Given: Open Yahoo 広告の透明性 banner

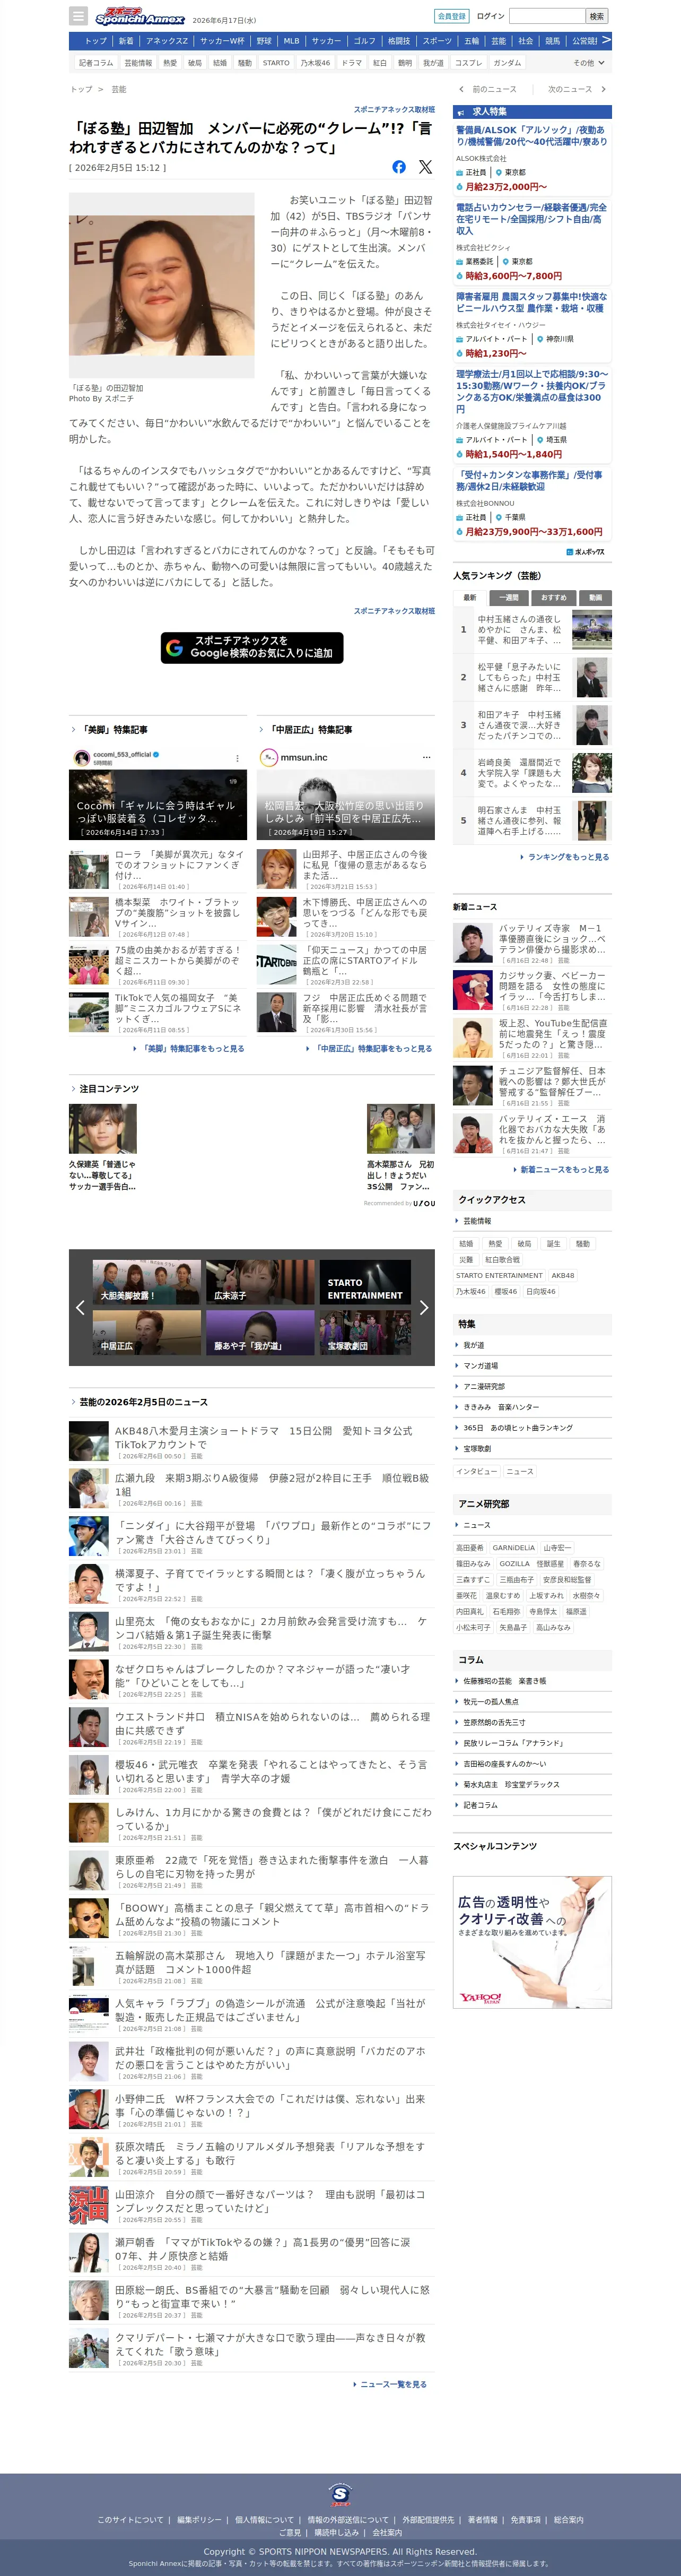Looking at the screenshot, I should coord(532,1943).
